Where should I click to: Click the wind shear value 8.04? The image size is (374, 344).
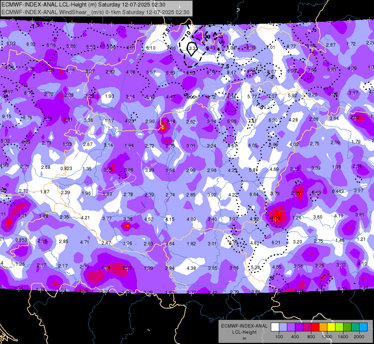pyautogui.click(x=231, y=48)
